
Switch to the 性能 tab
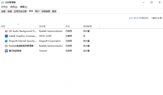point(10,11)
